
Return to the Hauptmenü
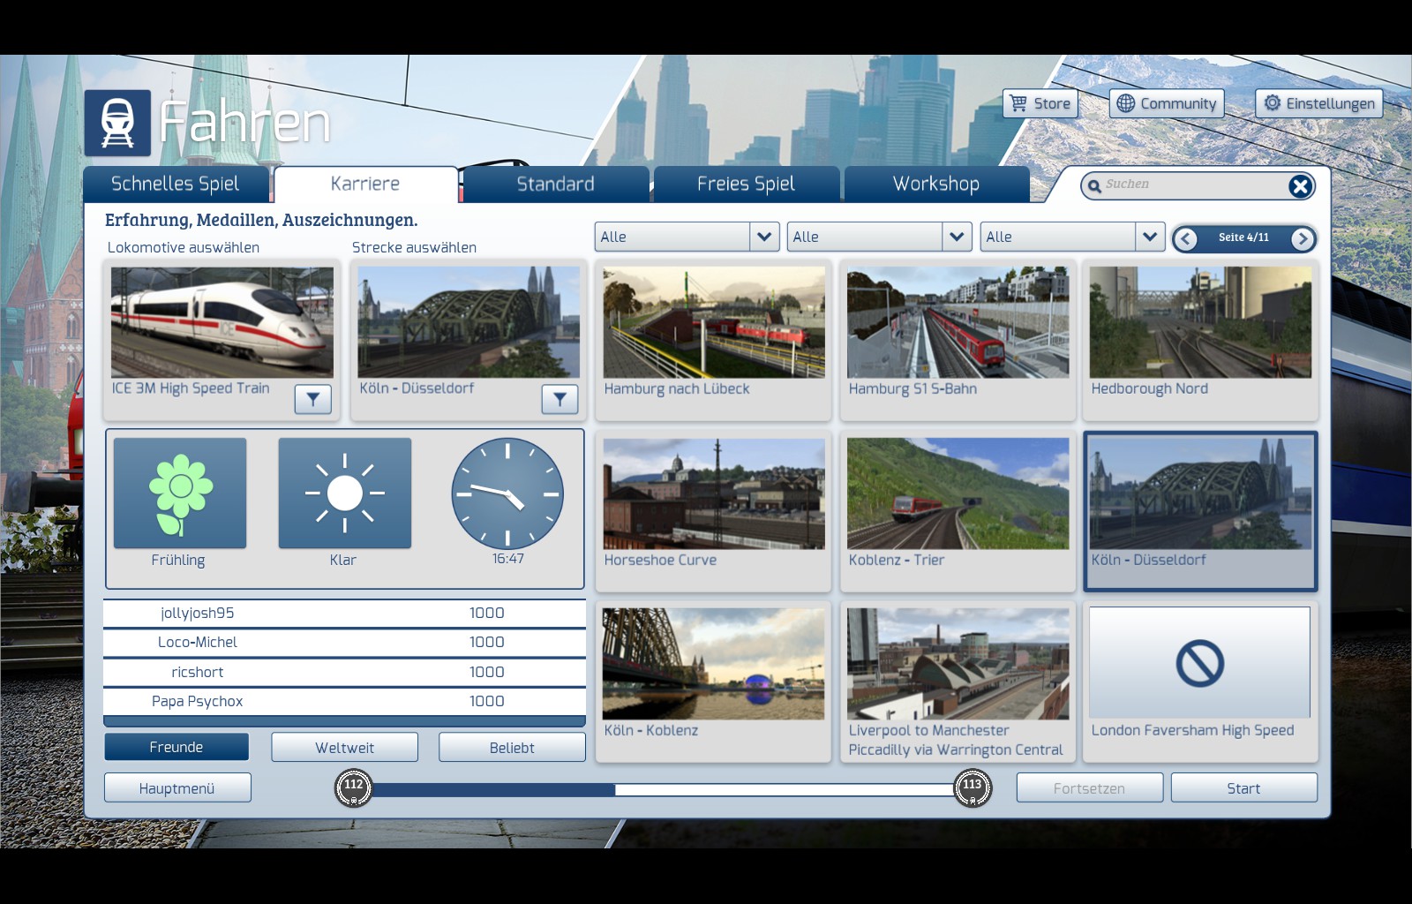click(x=177, y=788)
